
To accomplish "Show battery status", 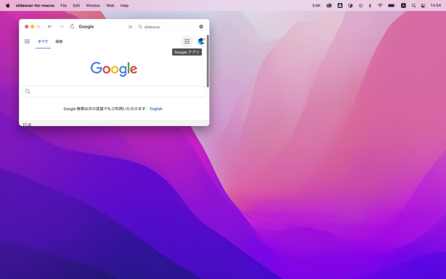I will tap(392, 6).
